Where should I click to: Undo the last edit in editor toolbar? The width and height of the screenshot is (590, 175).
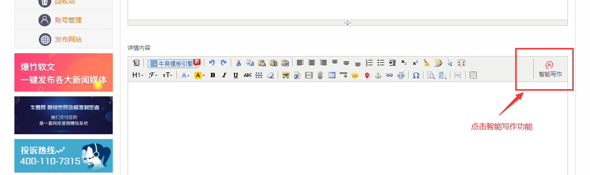[x=212, y=63]
